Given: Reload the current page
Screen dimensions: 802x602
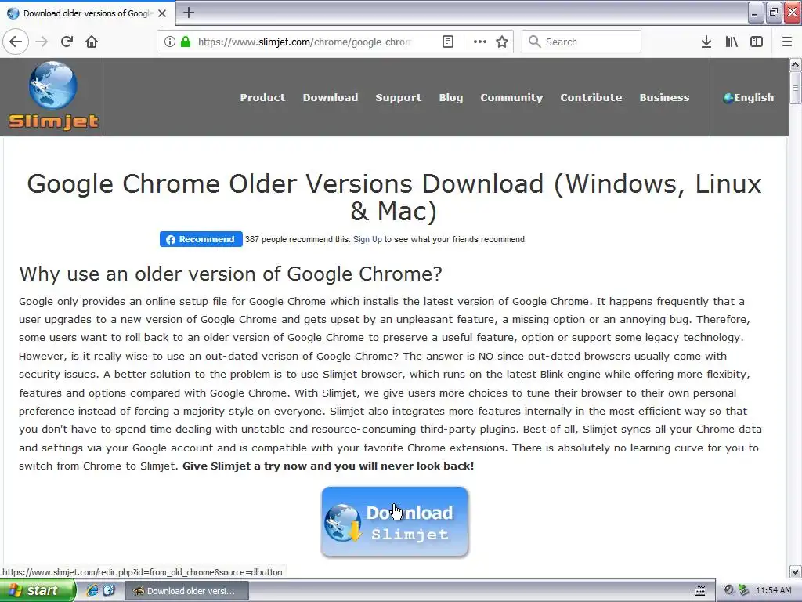Looking at the screenshot, I should click(x=67, y=42).
